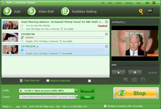Click info icon of Good Morning America
This screenshot has height=109, width=161.
[22, 26]
